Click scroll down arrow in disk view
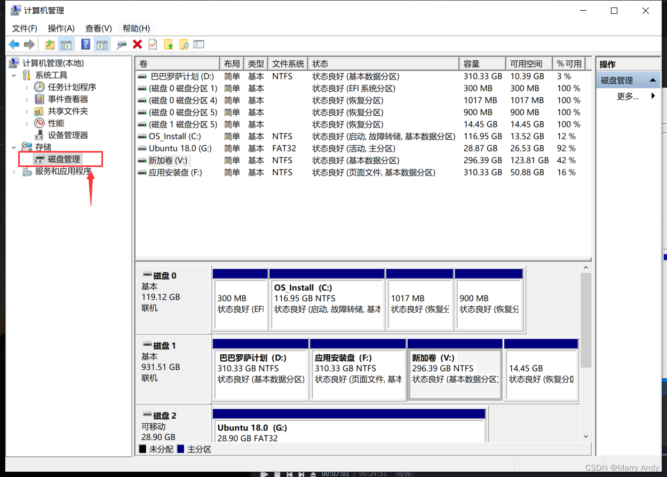667x477 pixels. (x=585, y=436)
